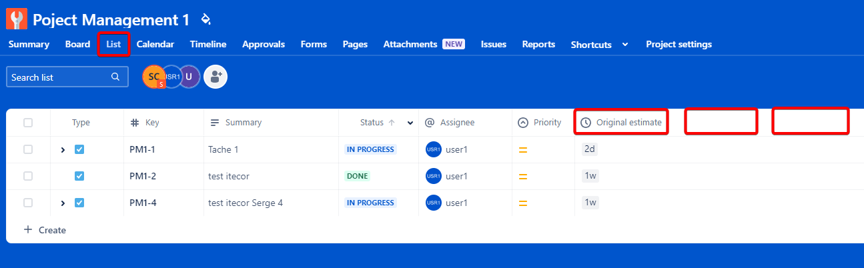Sort by the Summary column header
864x268 pixels.
(x=236, y=123)
